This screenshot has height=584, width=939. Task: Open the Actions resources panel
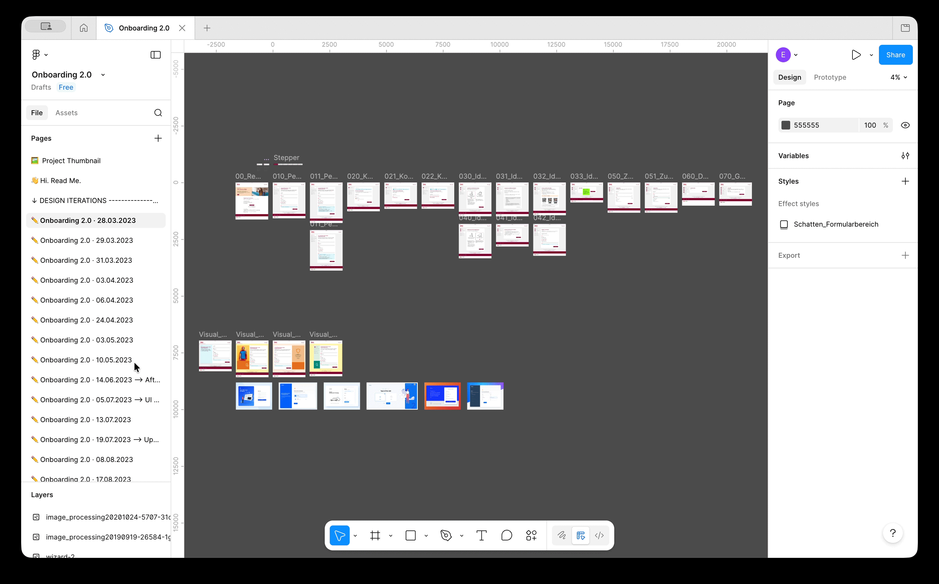coord(531,535)
